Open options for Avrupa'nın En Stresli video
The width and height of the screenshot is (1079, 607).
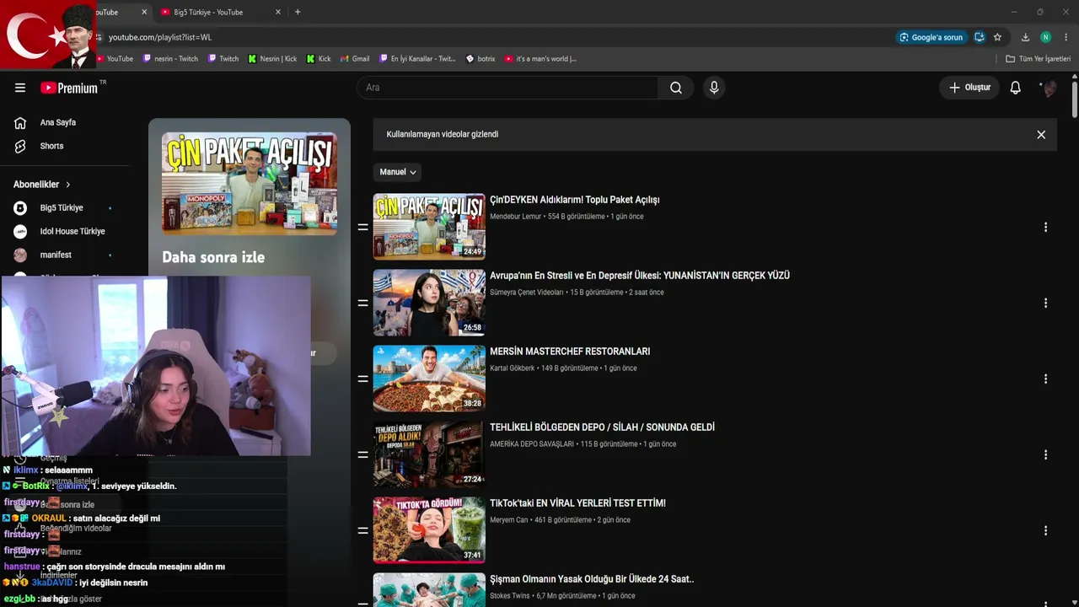coord(1045,303)
